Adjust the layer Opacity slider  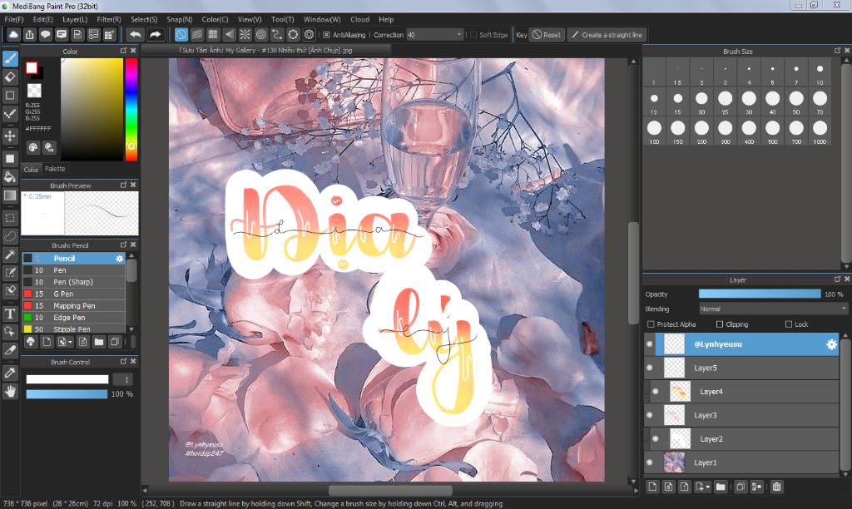tap(760, 294)
